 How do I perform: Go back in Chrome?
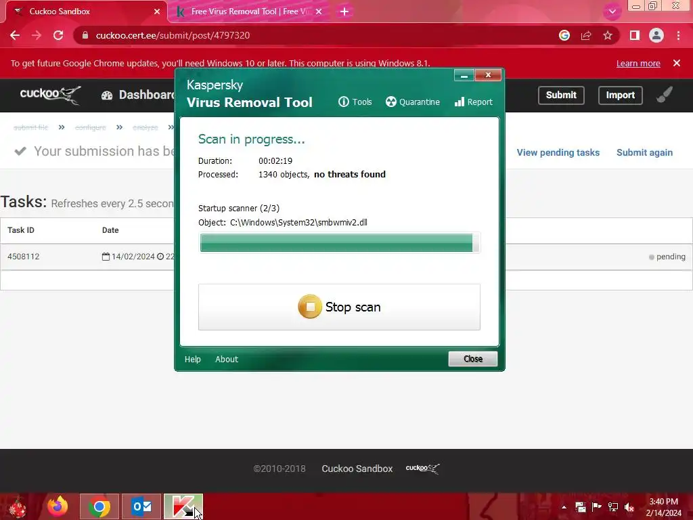pyautogui.click(x=15, y=35)
